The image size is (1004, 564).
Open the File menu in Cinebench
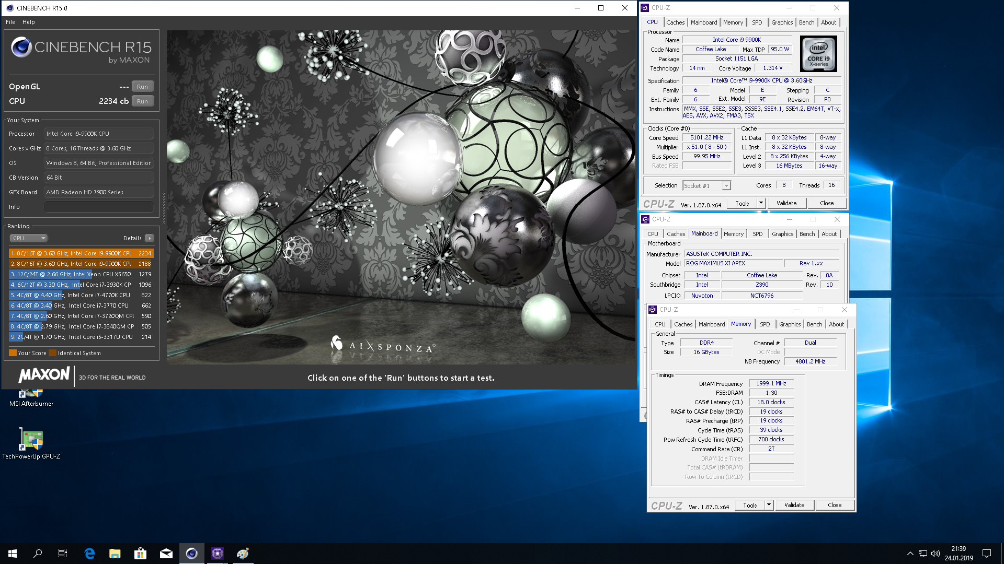click(10, 22)
